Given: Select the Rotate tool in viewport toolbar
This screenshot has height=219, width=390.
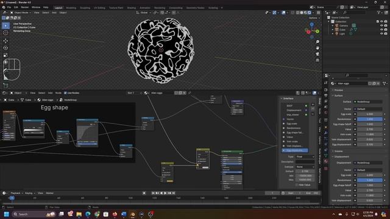Looking at the screenshot, I should coord(5,48).
